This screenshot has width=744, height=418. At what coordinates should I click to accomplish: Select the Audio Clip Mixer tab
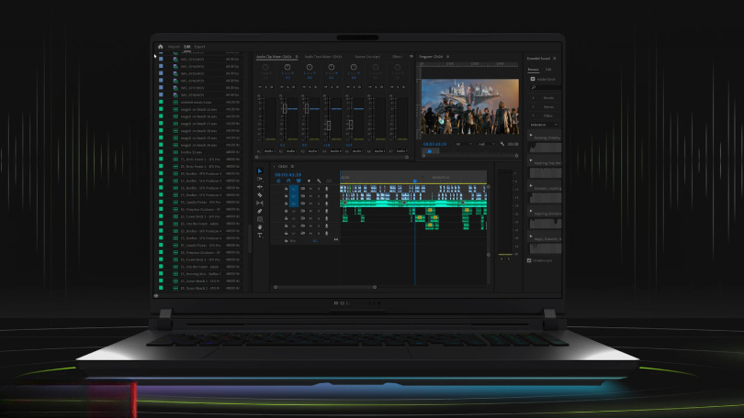(x=274, y=57)
